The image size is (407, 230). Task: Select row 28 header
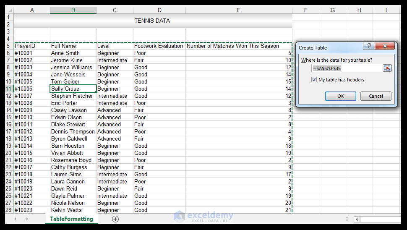9,210
